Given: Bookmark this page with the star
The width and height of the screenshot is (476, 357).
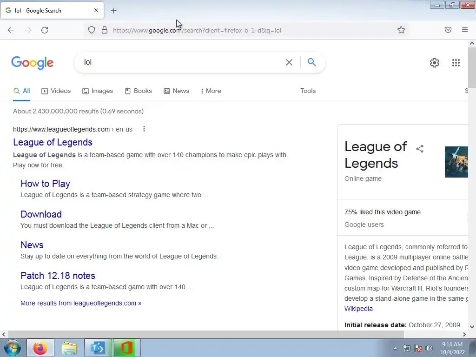Looking at the screenshot, I should (401, 30).
